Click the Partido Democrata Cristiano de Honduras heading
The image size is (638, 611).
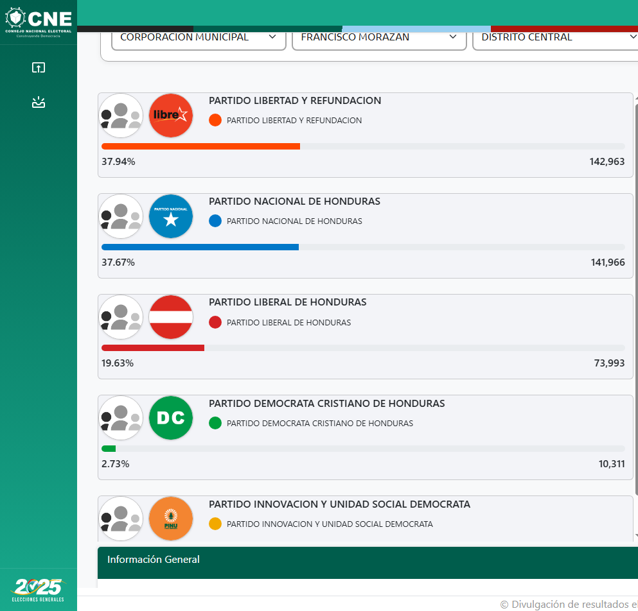[x=327, y=403]
